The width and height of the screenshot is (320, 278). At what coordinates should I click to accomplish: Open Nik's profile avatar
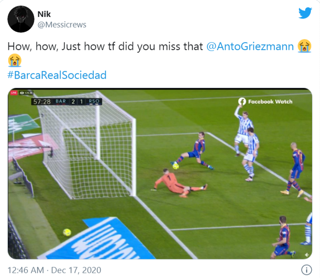(21, 19)
